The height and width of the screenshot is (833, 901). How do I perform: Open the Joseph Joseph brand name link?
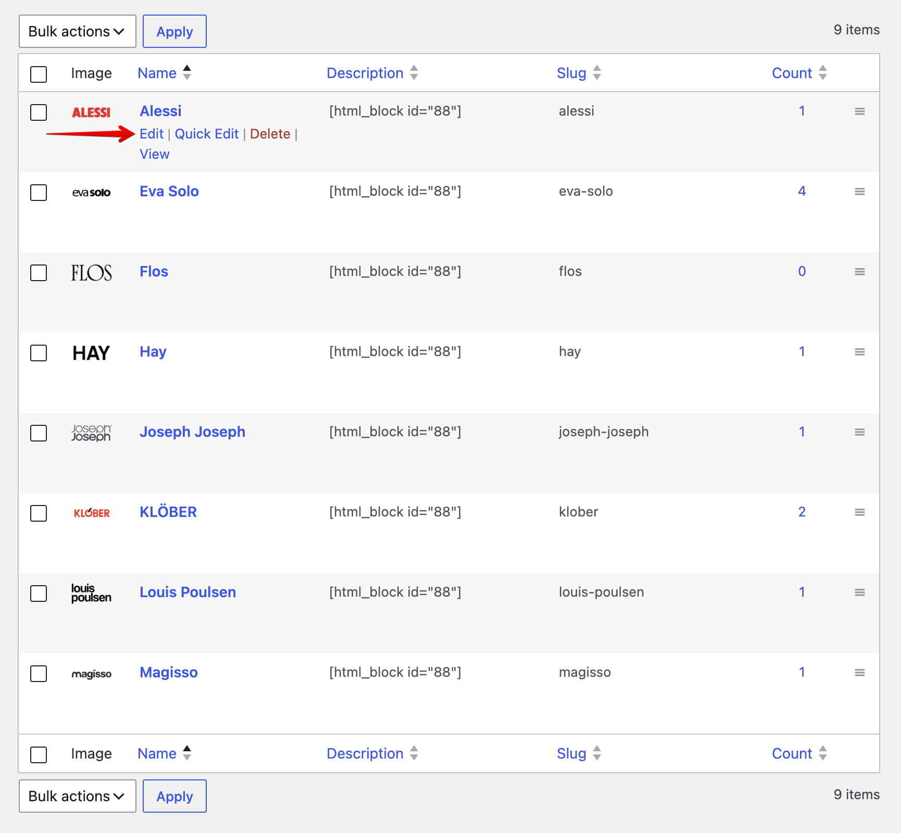coord(192,432)
